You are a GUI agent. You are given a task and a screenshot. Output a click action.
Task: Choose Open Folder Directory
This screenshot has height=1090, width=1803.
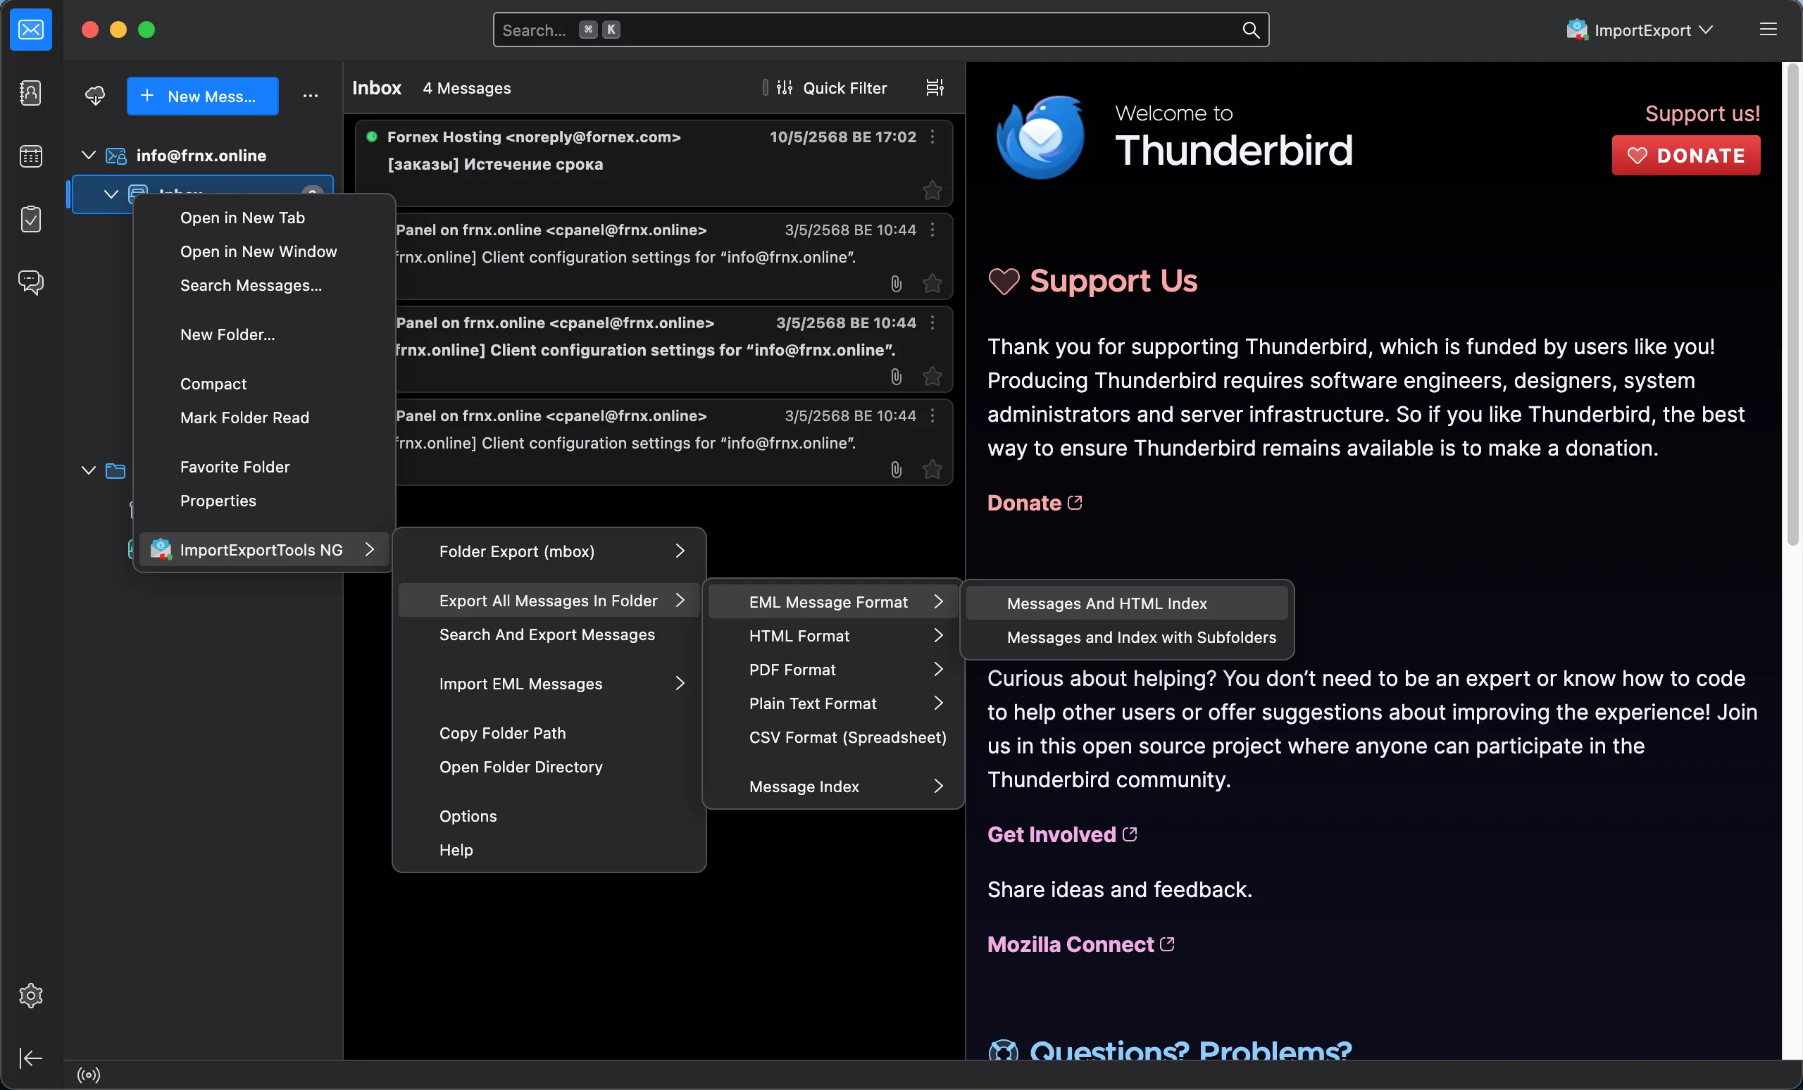point(549,767)
